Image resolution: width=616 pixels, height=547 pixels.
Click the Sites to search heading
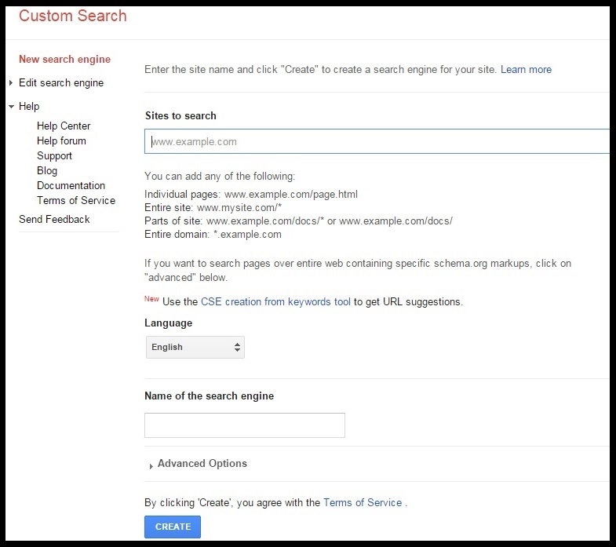180,115
